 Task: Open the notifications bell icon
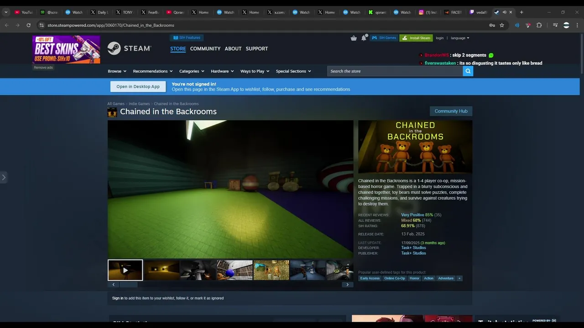364,38
